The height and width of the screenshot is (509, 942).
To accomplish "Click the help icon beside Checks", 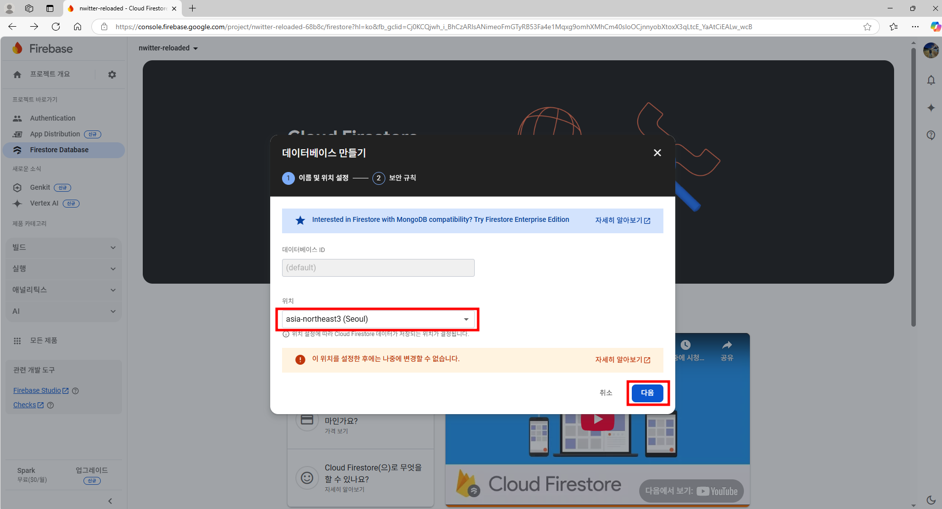I will click(50, 405).
